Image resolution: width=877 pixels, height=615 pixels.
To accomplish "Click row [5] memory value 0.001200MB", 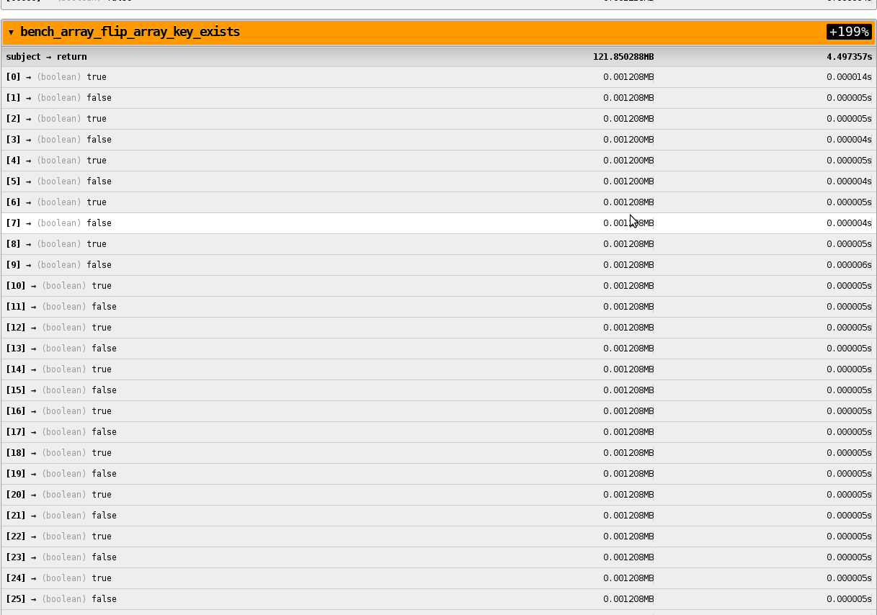I will click(628, 181).
